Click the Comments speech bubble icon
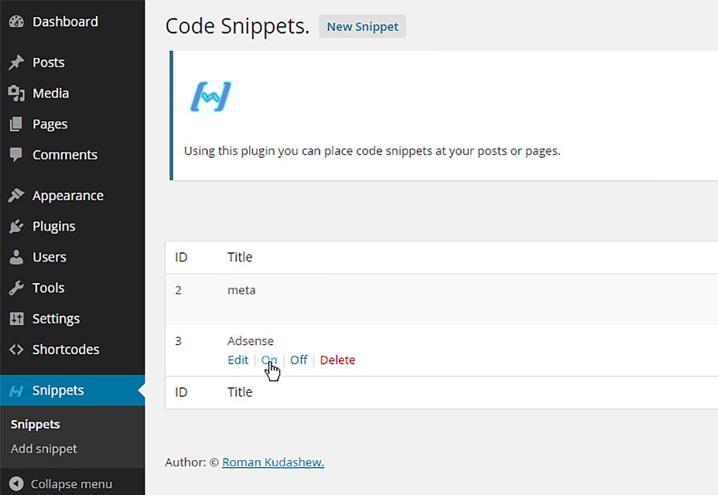Screen dimensions: 718x495 coord(16,155)
